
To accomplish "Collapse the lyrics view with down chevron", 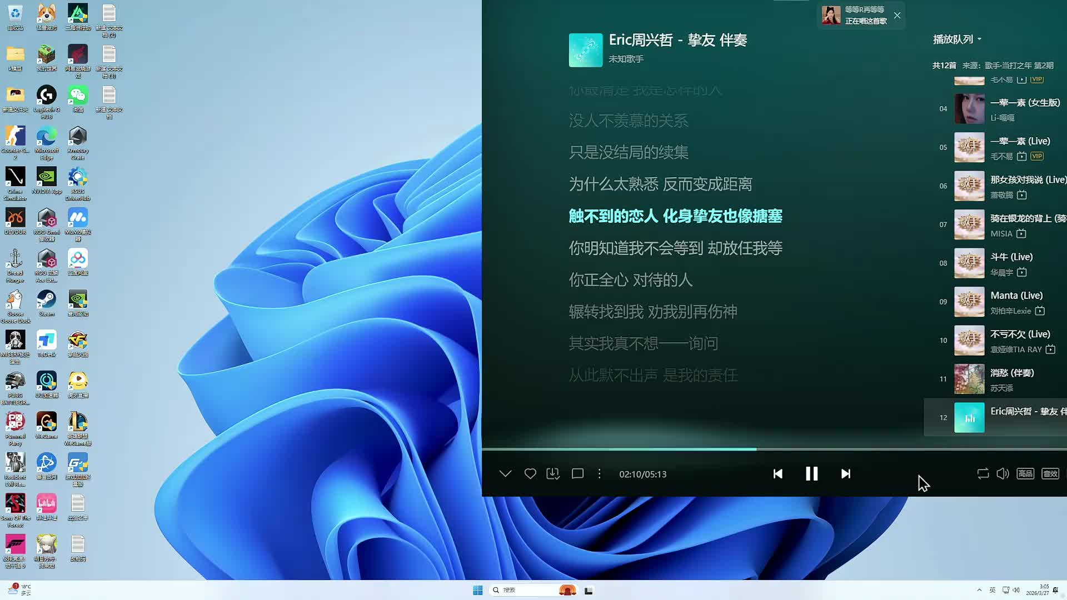I will (x=505, y=474).
